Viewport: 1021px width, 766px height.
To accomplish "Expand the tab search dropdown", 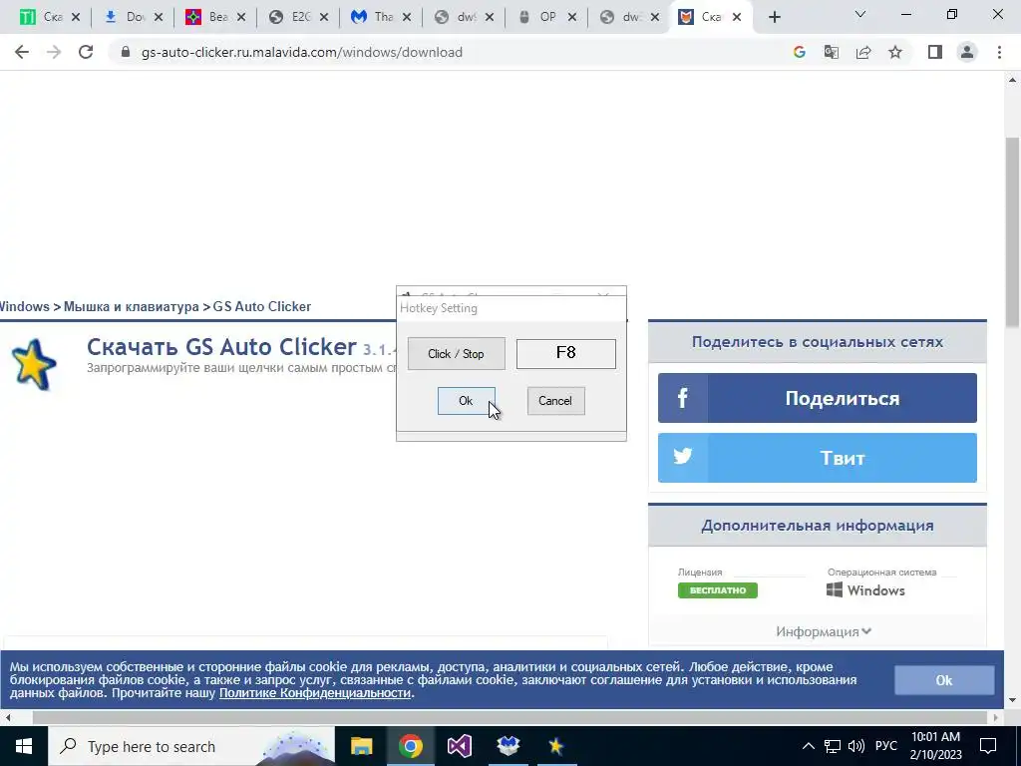I will coord(860,14).
